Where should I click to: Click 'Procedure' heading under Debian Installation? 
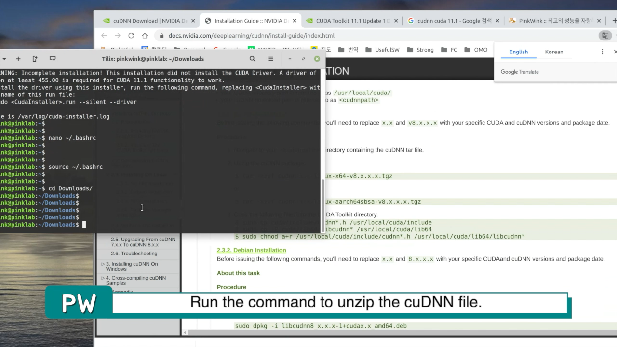pyautogui.click(x=231, y=287)
